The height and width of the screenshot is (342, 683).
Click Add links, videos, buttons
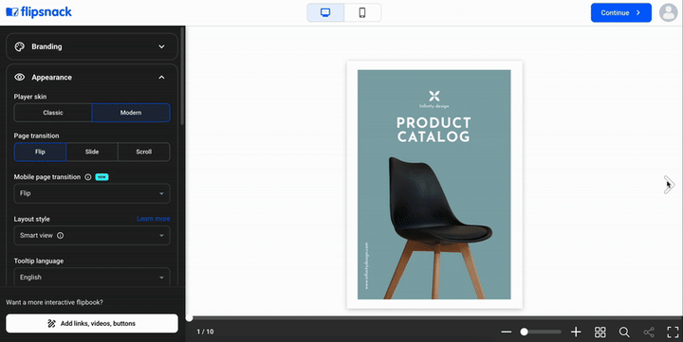(92, 323)
